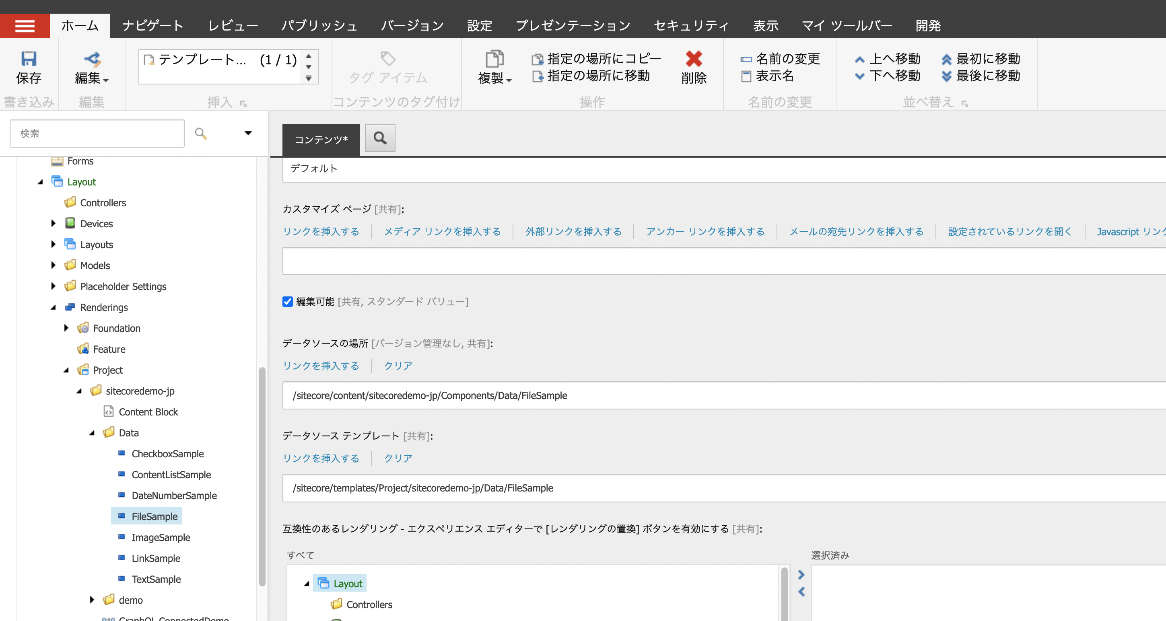Click the データソースの場所 path field

724,396
